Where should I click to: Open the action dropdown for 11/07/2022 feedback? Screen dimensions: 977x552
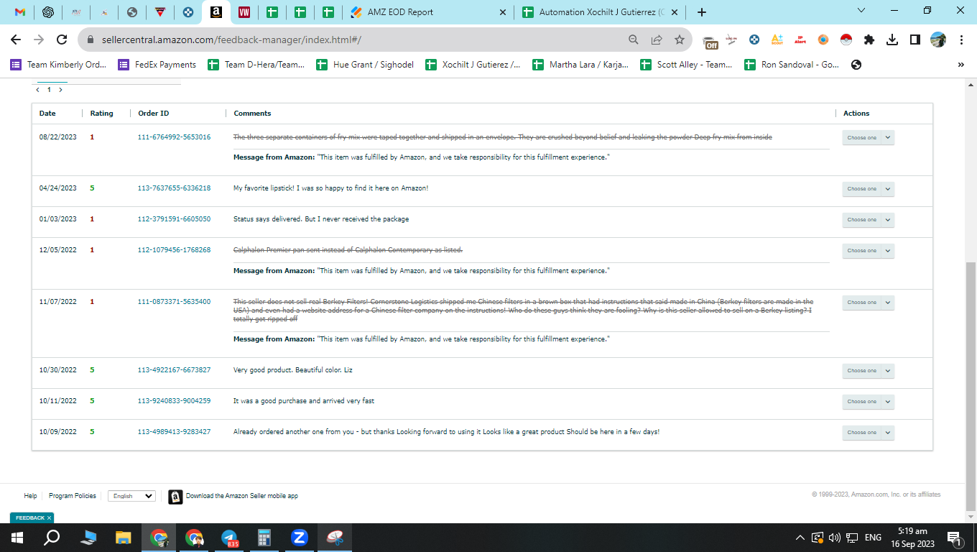[868, 303]
